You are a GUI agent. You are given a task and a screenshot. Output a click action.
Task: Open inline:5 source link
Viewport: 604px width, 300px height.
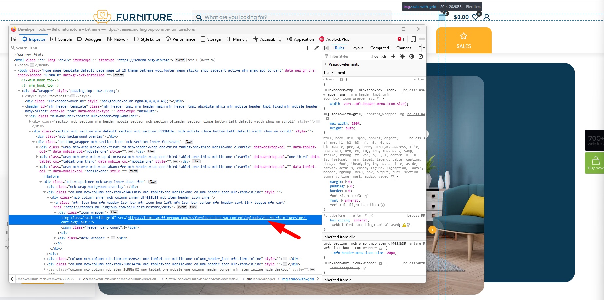tap(417, 244)
